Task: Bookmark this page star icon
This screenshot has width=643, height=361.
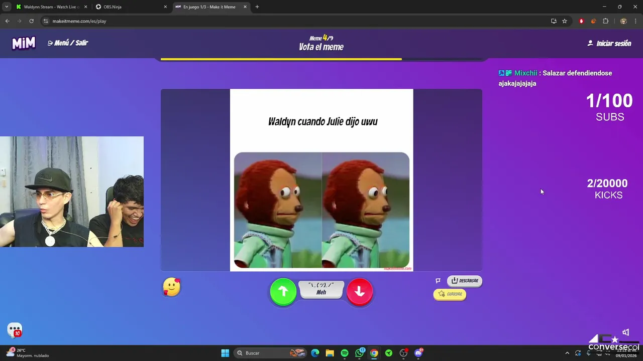Action: [x=565, y=21]
